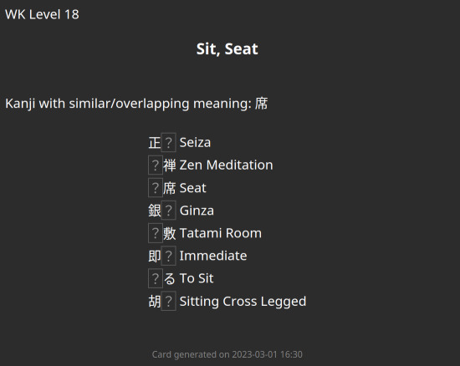Reveal hidden kanji in Immediate row
The width and height of the screenshot is (460, 366).
coord(168,256)
